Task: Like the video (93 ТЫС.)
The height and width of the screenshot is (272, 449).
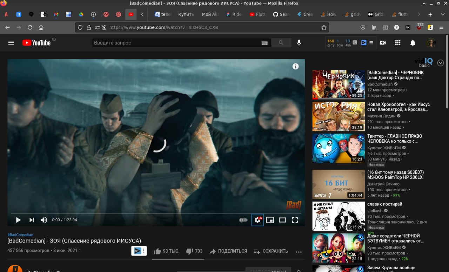Action: click(x=166, y=251)
